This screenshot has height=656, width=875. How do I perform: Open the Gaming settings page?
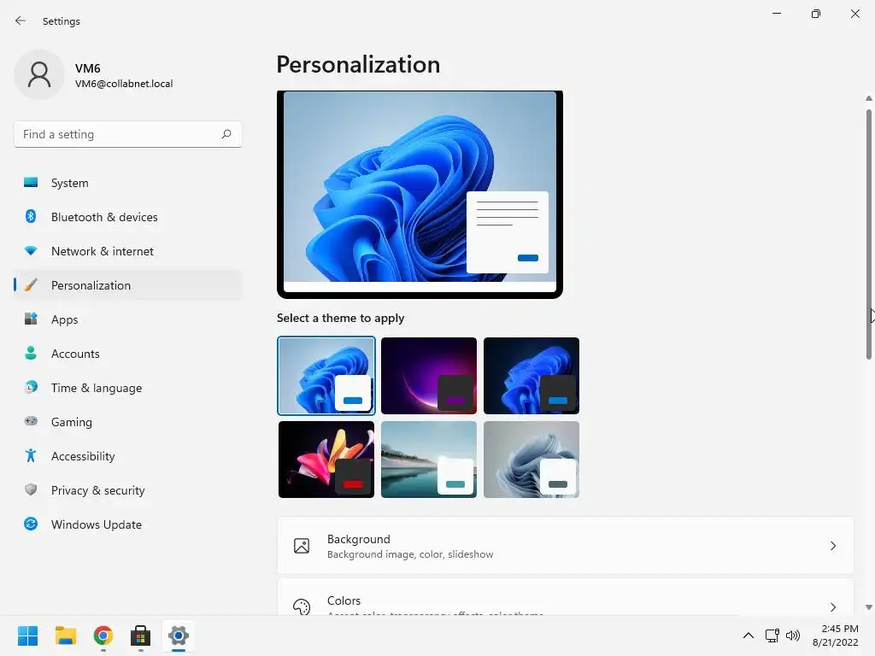pos(128,422)
